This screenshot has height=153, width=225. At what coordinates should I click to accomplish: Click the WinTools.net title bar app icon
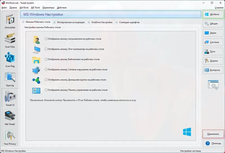[3, 3]
